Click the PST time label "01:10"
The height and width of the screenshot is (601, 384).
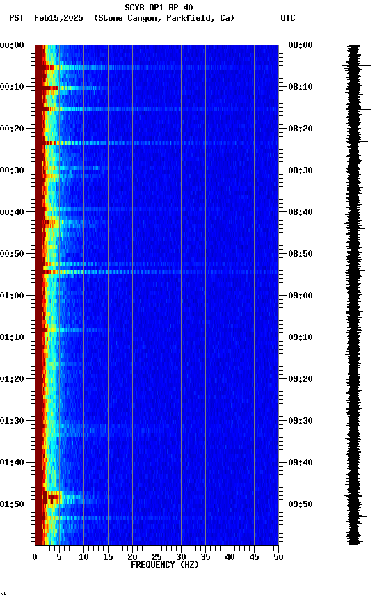(12, 337)
